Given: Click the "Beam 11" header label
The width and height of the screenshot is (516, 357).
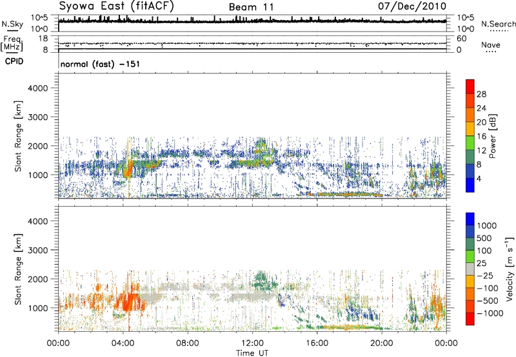Looking at the screenshot, I should [251, 7].
